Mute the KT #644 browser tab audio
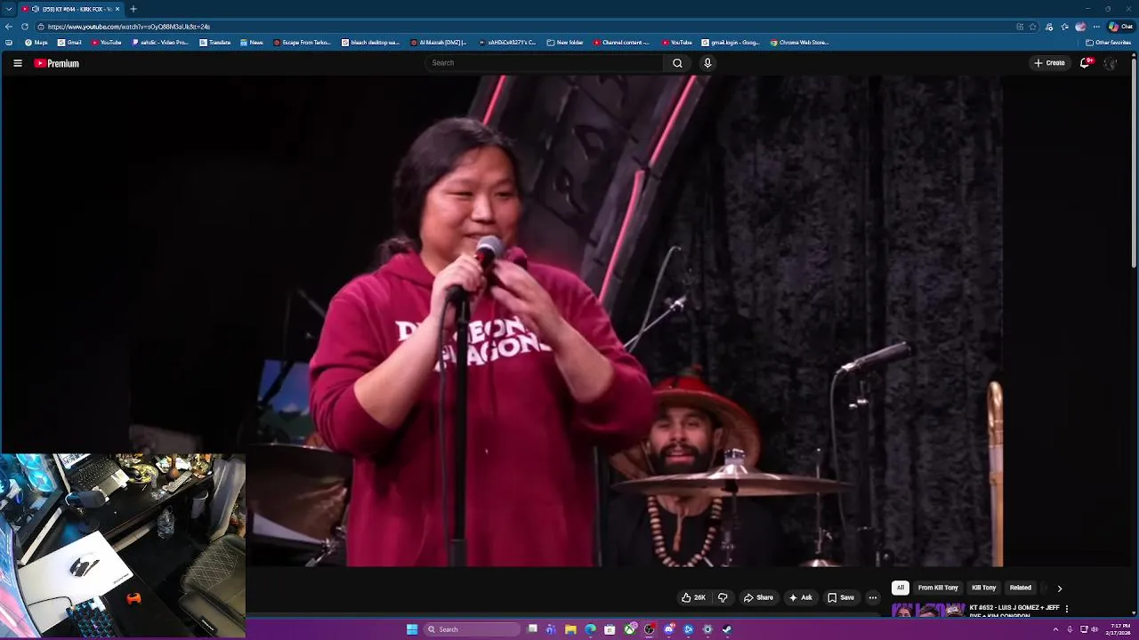Image resolution: width=1139 pixels, height=640 pixels. 36,9
